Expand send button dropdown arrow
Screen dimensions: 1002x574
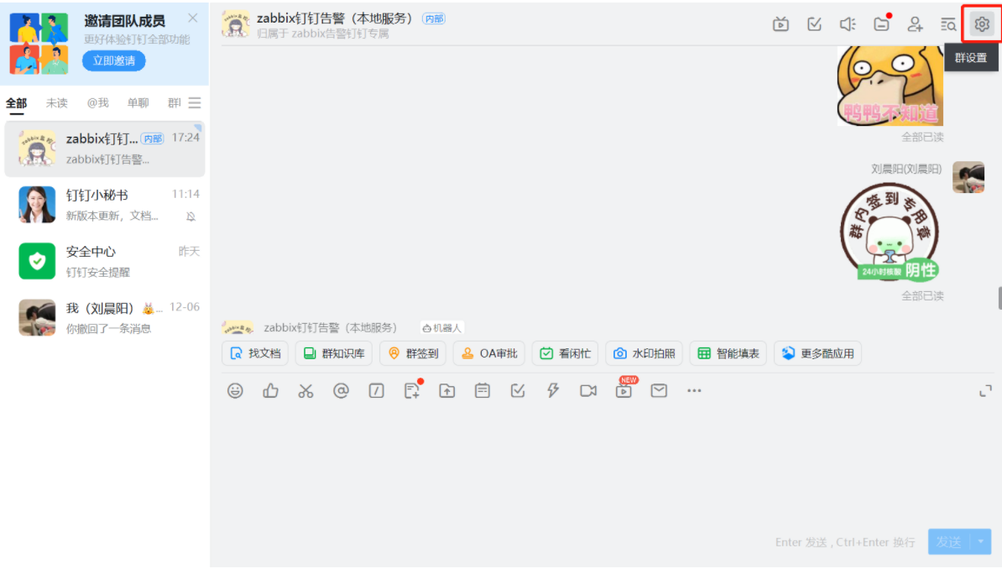pyautogui.click(x=981, y=541)
